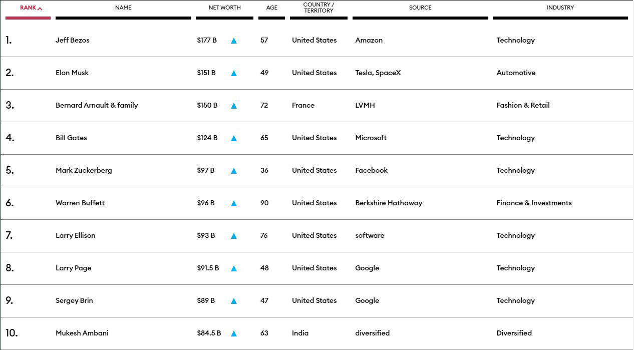
Task: Open Elon Musk's profile link
Action: coord(72,73)
